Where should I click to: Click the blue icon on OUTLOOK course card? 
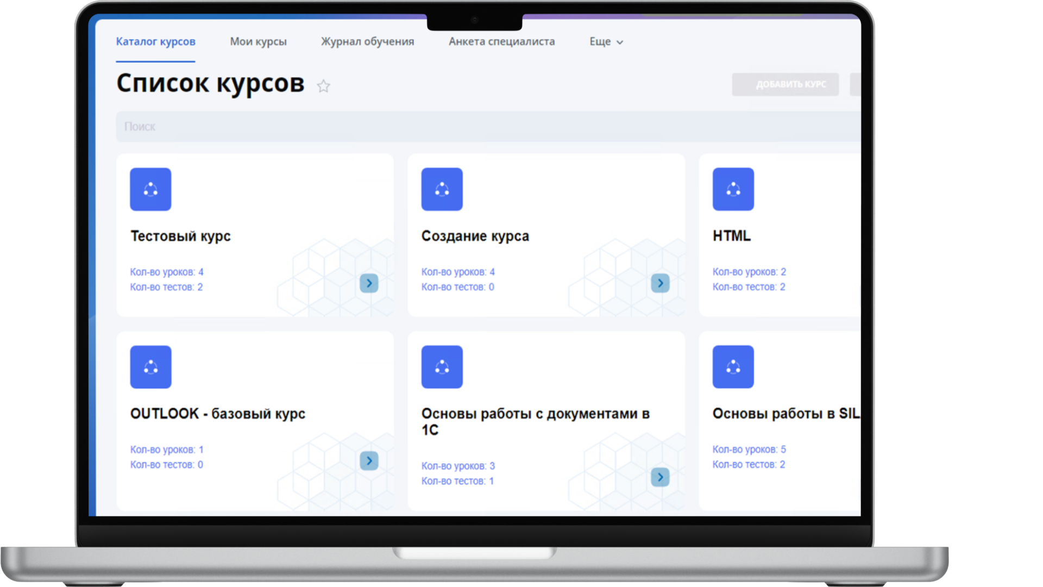[x=150, y=367]
